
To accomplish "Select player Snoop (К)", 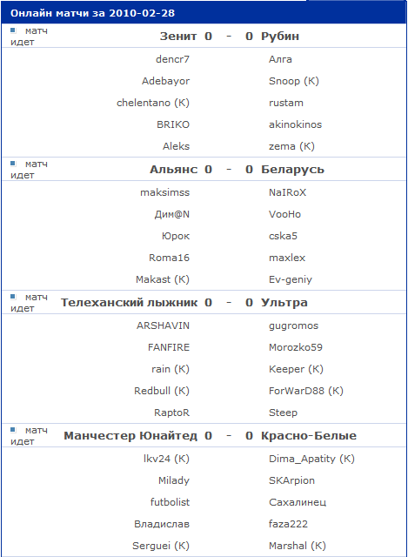I will (294, 81).
